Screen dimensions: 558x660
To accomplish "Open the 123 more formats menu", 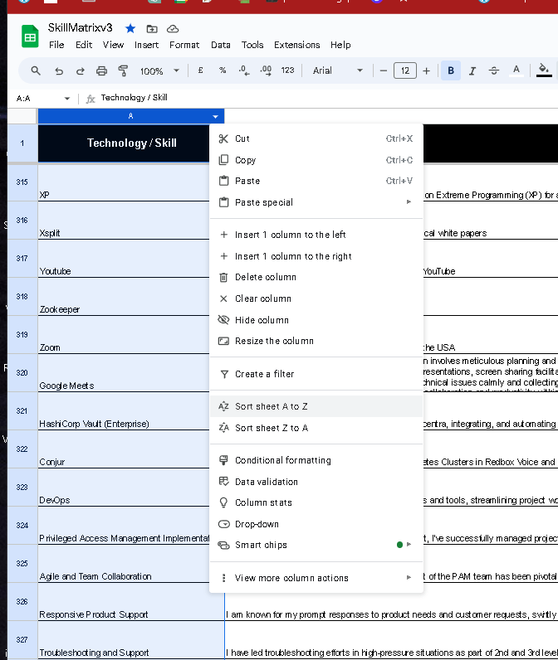I will point(287,70).
